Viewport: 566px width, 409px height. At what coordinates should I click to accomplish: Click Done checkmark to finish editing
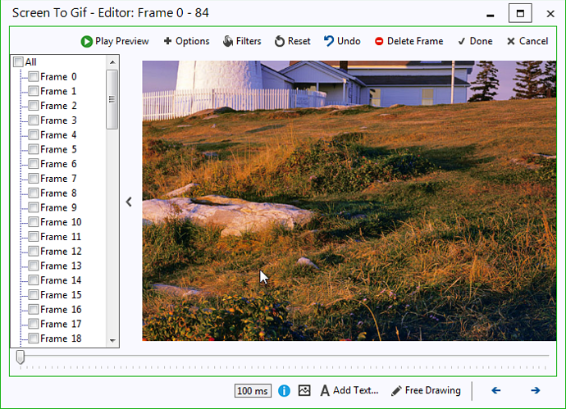461,42
